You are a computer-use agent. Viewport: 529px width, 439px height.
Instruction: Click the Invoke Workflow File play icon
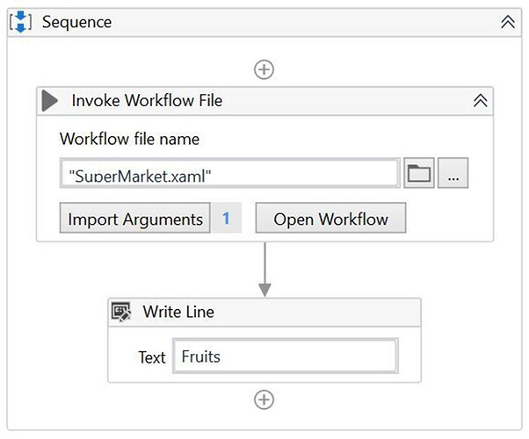coord(50,100)
